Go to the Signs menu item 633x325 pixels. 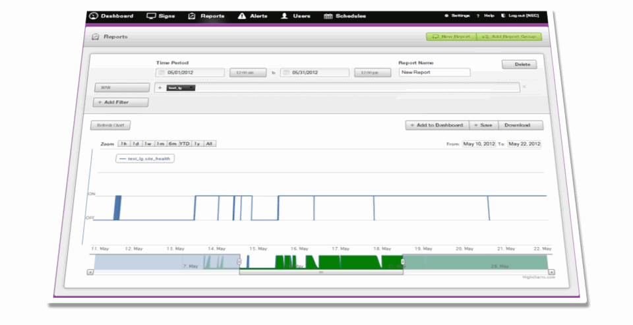pyautogui.click(x=161, y=16)
